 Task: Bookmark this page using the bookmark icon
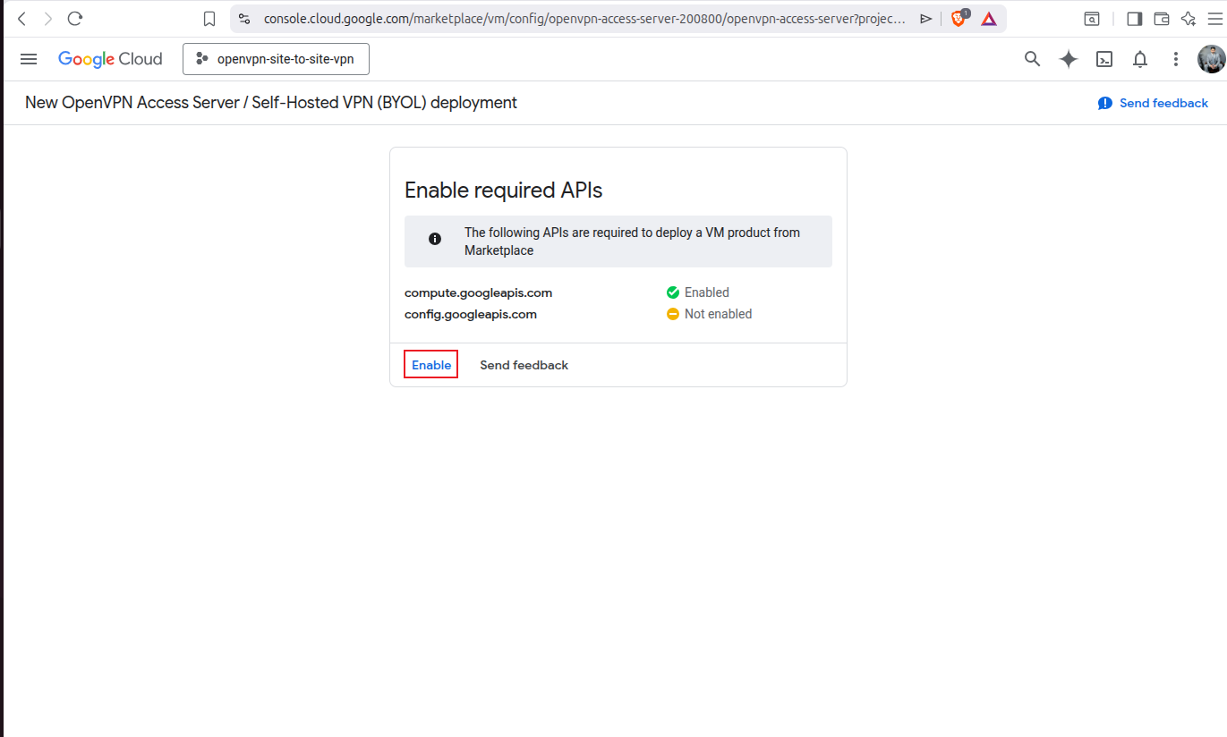coord(209,19)
